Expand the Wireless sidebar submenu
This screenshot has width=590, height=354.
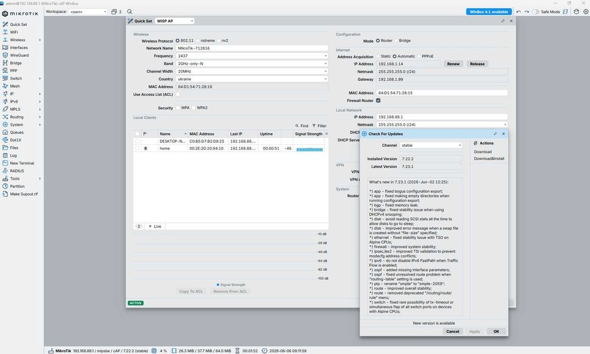pos(40,40)
